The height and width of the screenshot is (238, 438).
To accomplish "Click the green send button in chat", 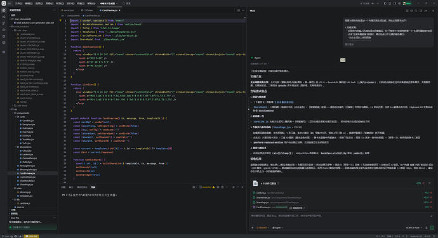I will [432, 228].
